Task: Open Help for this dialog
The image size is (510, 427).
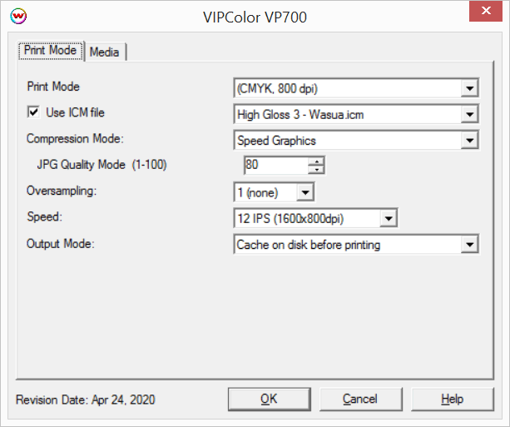Action: coord(453,399)
